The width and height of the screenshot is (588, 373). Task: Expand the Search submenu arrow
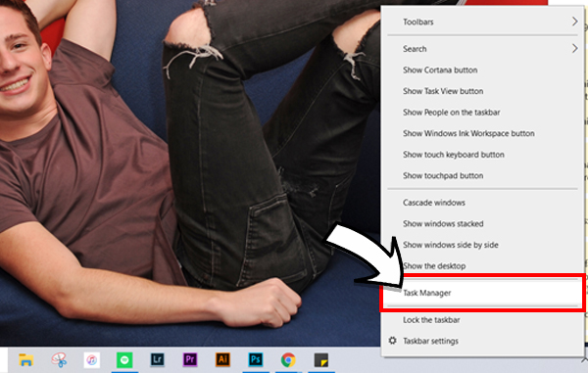(574, 48)
